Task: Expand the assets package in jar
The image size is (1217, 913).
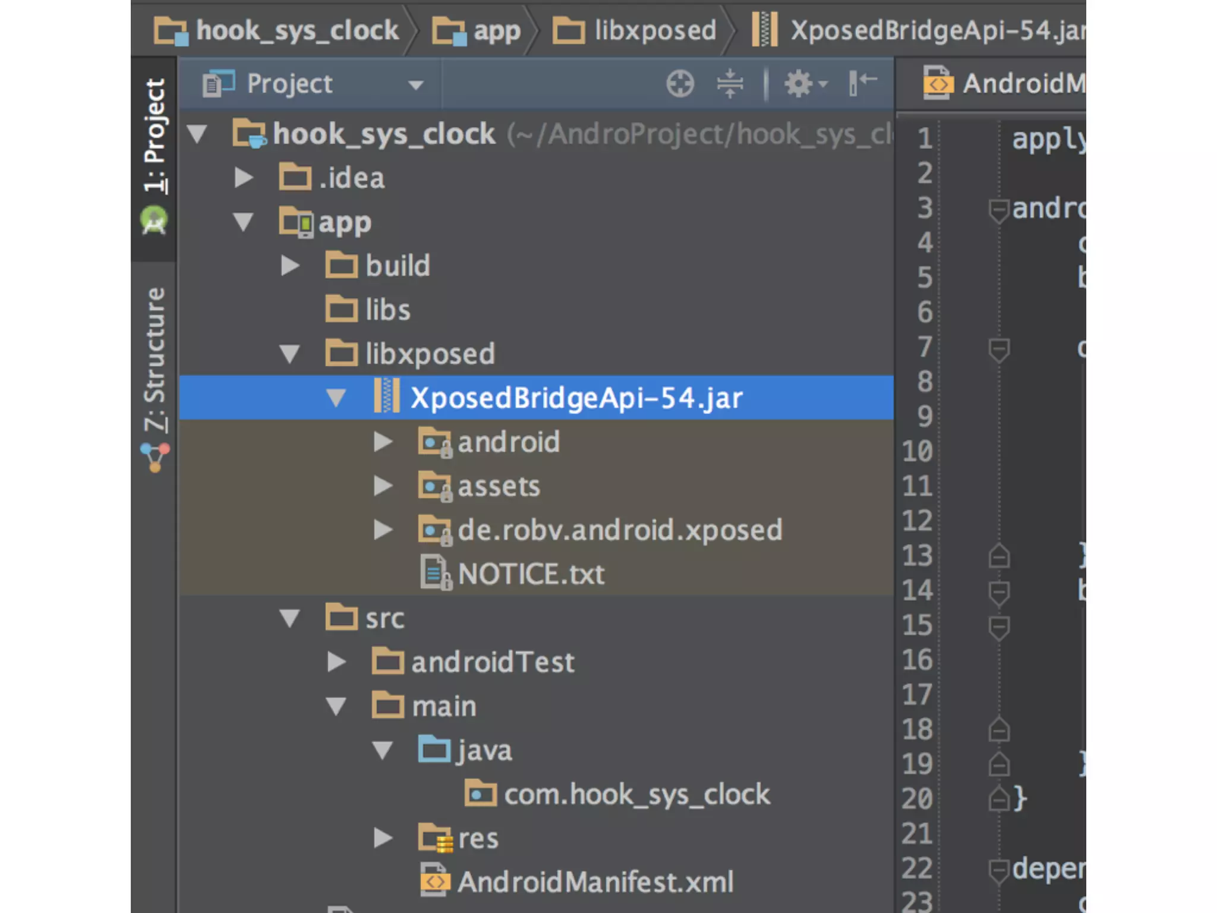Action: 383,486
